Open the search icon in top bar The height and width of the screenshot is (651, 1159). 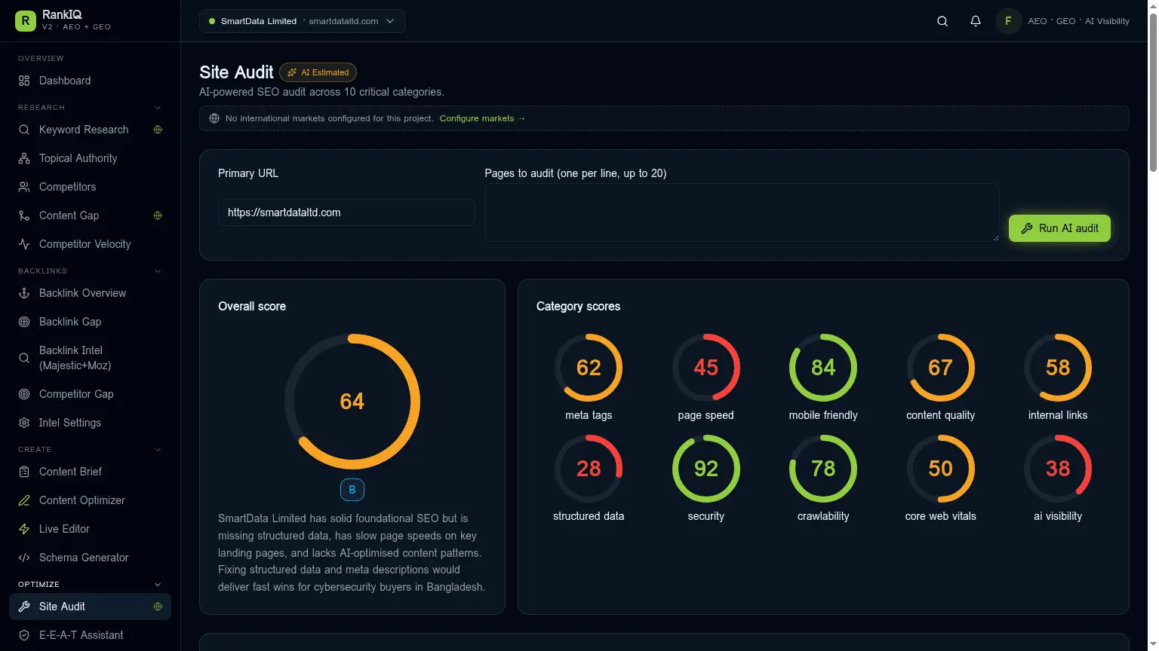(x=942, y=21)
